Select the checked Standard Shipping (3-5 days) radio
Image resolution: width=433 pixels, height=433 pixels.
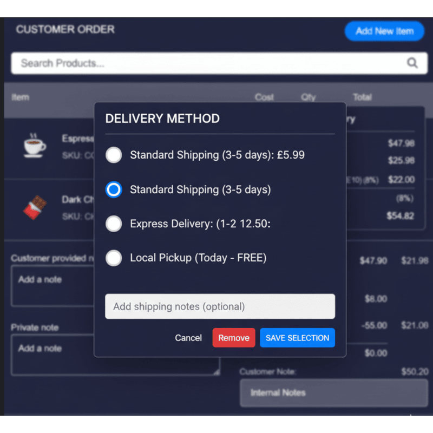point(114,190)
